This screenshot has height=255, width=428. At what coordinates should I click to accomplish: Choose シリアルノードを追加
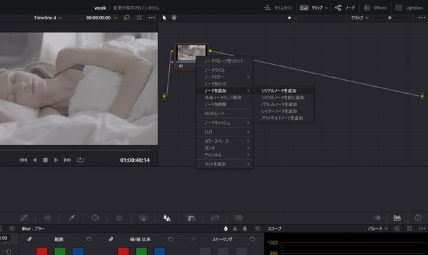coord(284,90)
